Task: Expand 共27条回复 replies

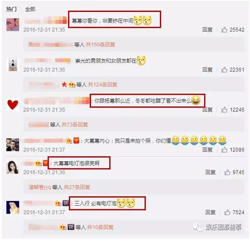Action: tap(77, 187)
